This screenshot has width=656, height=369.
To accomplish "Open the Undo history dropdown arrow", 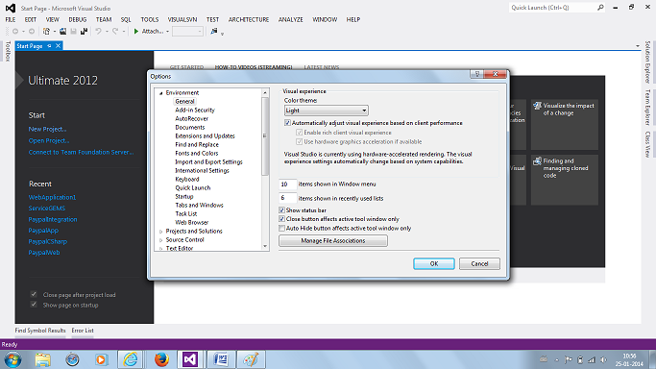I will click(107, 32).
